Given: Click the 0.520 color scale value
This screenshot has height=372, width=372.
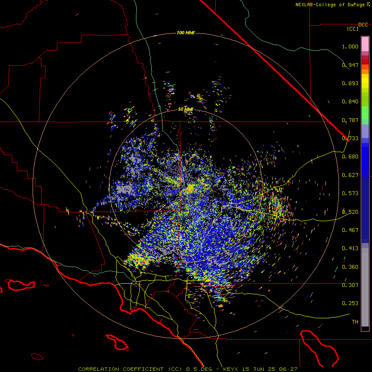Looking at the screenshot, I should [350, 212].
